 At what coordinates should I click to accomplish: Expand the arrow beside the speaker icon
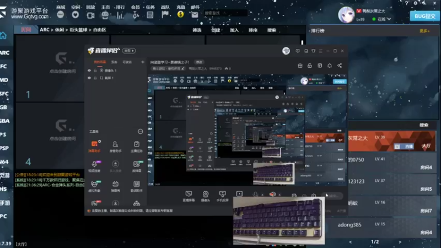pos(279,195)
